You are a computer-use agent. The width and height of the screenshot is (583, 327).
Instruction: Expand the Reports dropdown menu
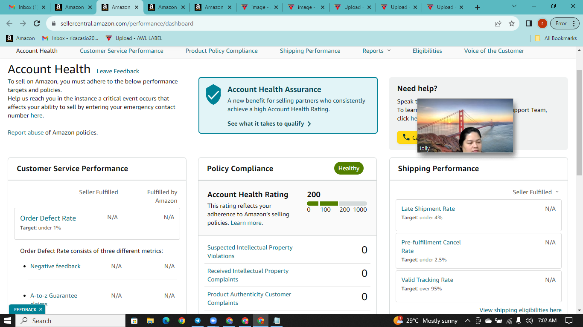(x=376, y=51)
